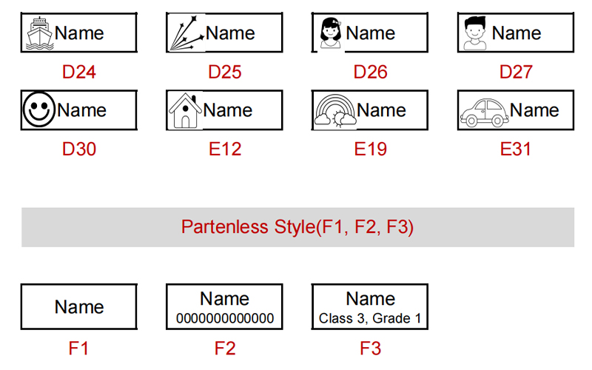Select the F3 Class 3, Grade 1 label
Screen dimensions: 592x370
point(370,306)
